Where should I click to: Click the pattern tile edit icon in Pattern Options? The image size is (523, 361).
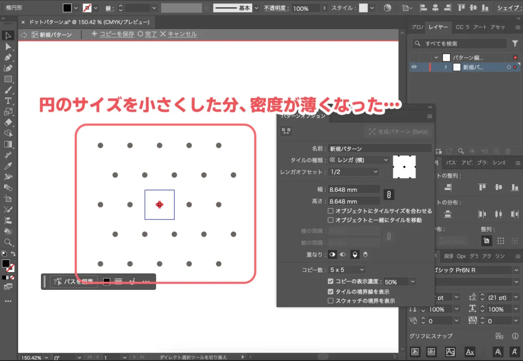tap(286, 131)
